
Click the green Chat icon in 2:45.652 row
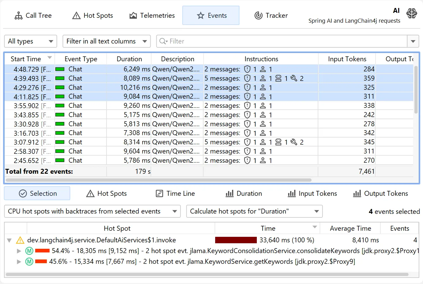pos(60,160)
